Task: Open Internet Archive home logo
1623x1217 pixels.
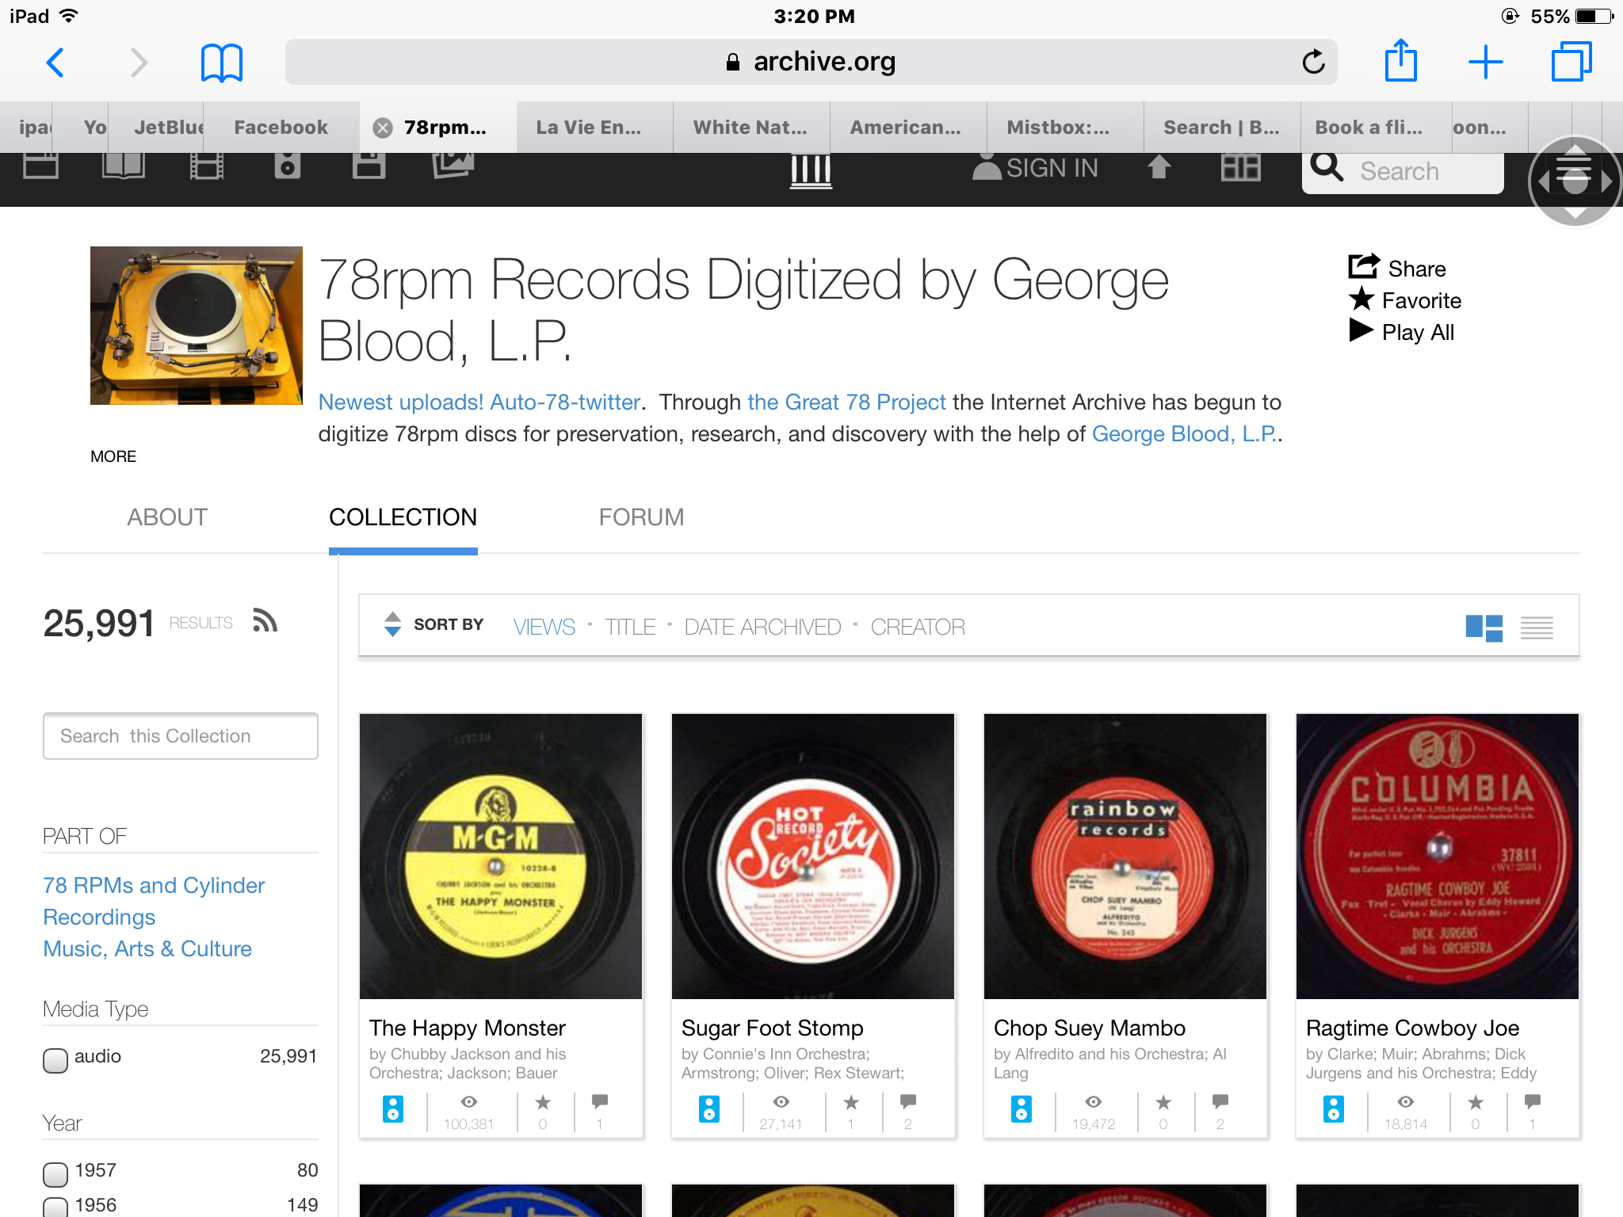Action: tap(811, 170)
